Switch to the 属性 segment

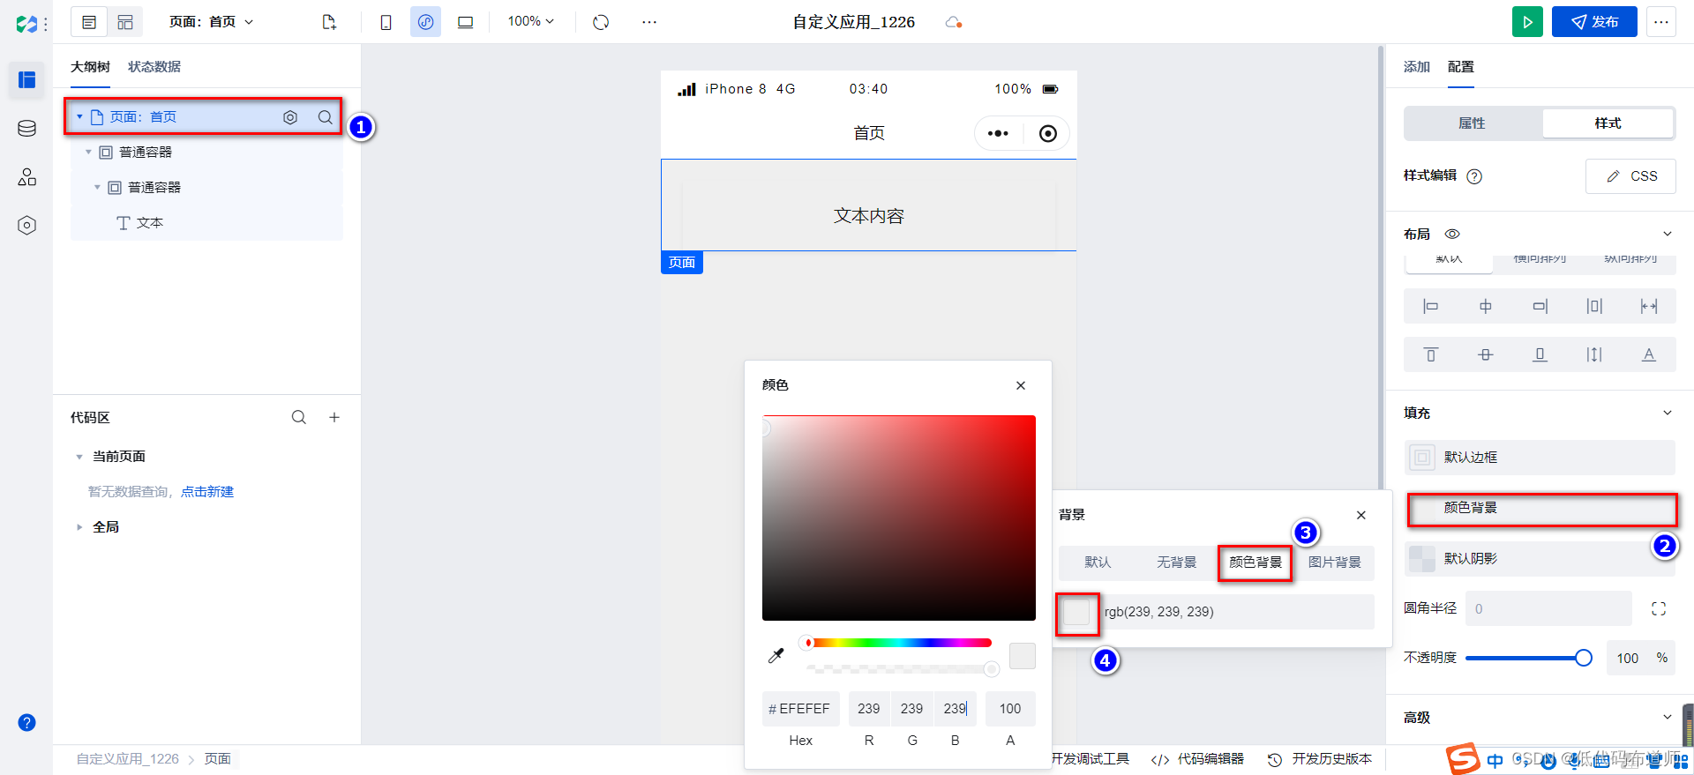click(x=1472, y=123)
